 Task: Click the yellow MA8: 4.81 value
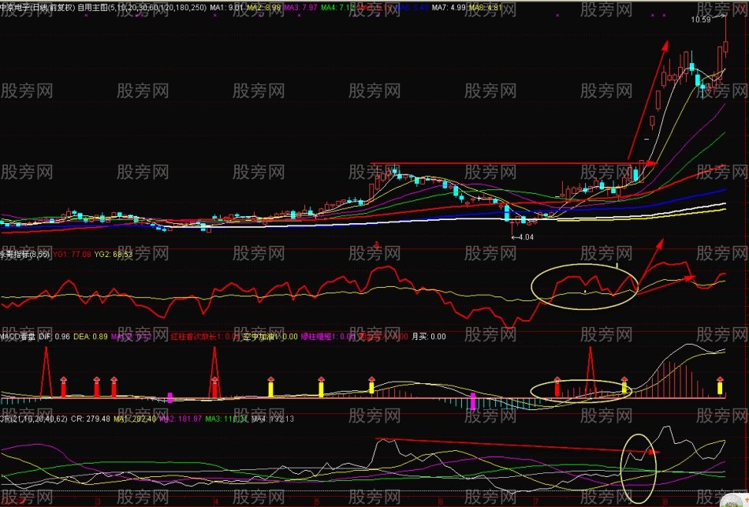pyautogui.click(x=486, y=8)
